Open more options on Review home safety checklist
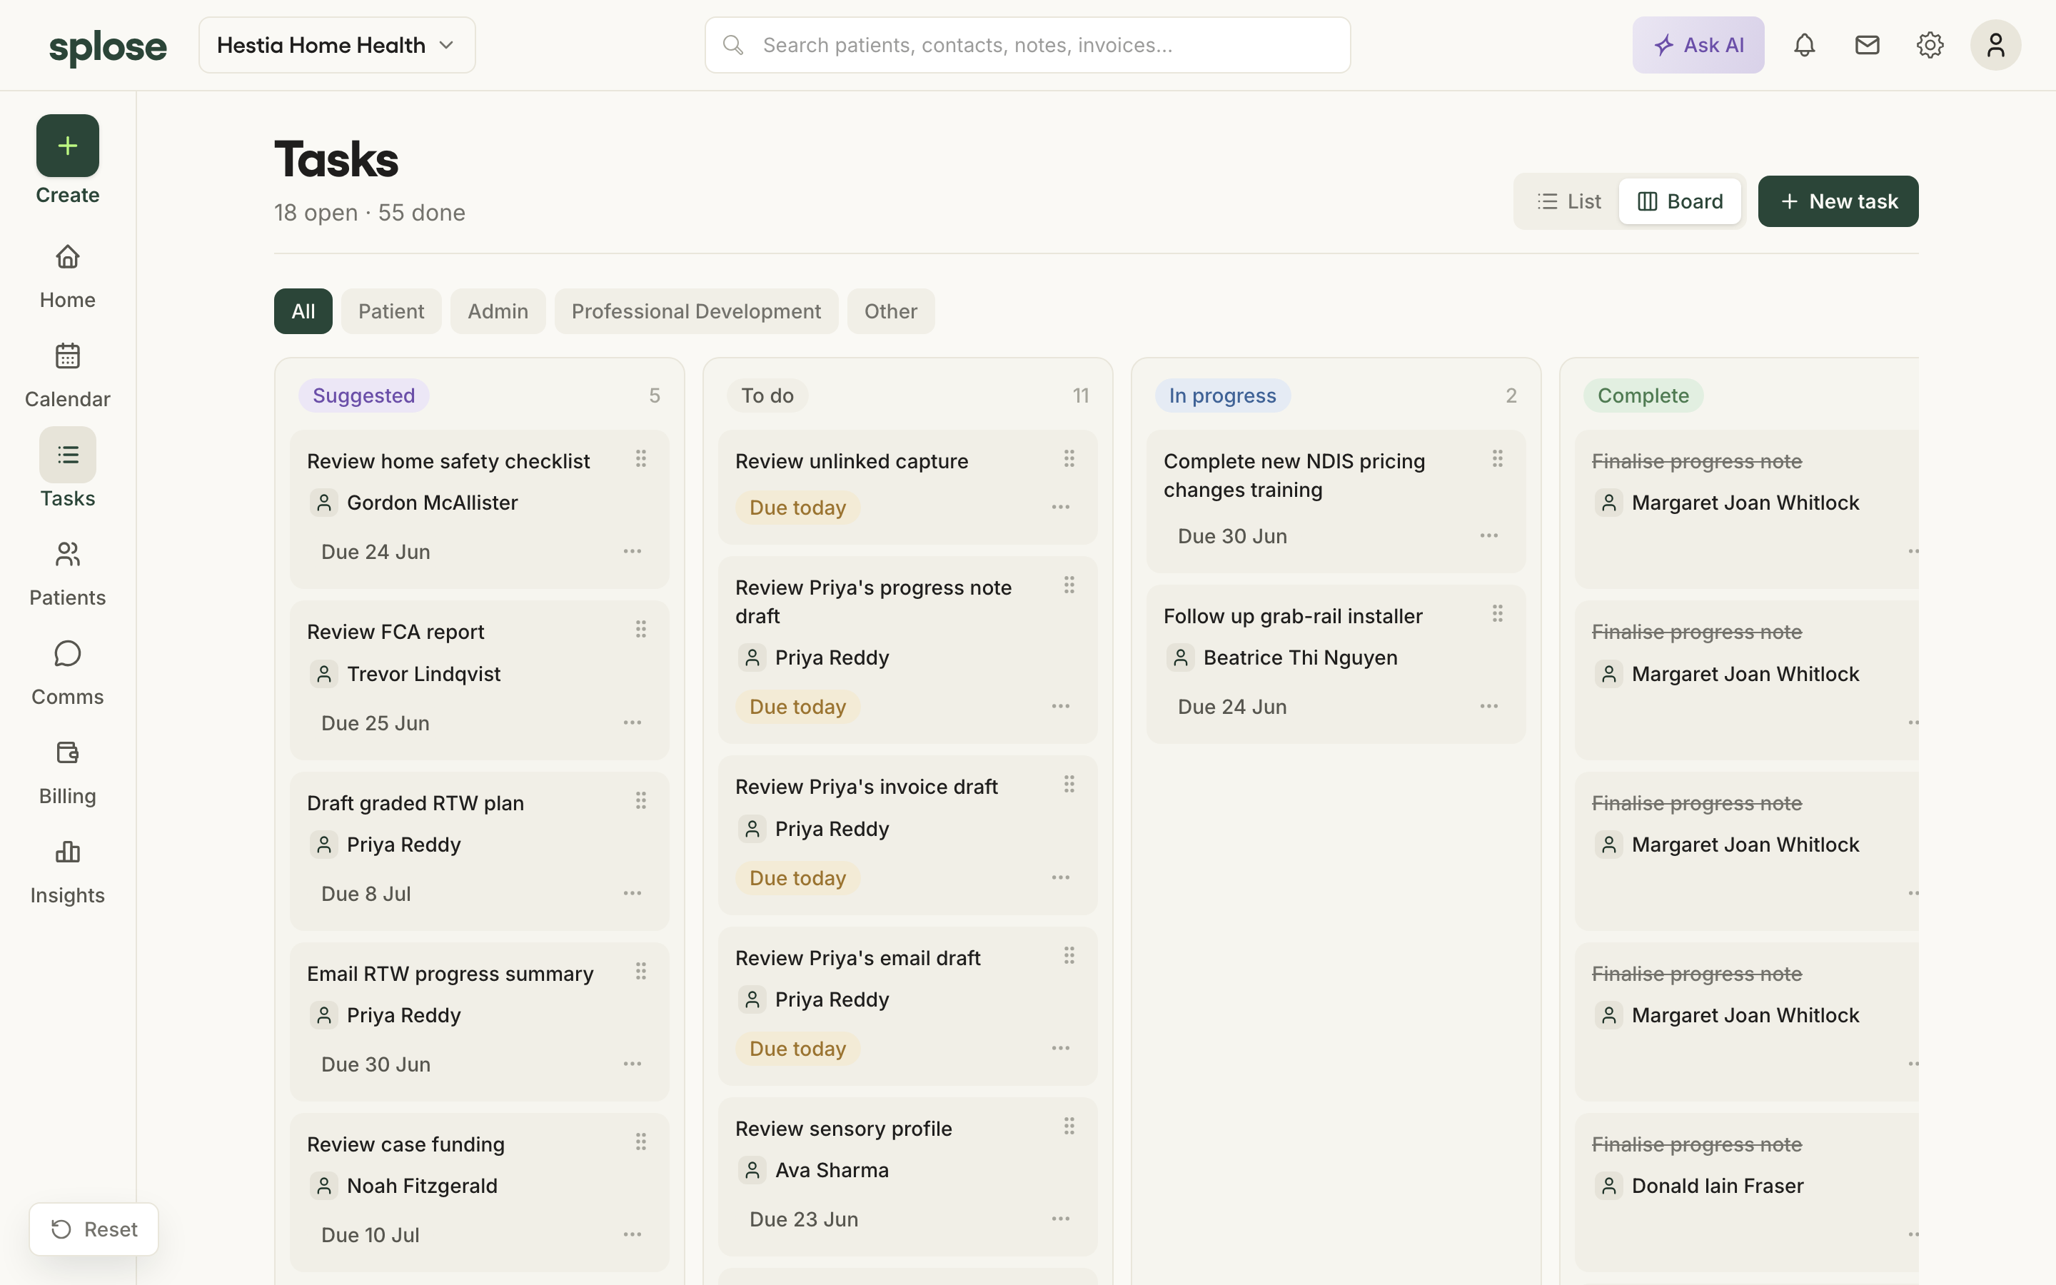This screenshot has width=2056, height=1285. [633, 552]
